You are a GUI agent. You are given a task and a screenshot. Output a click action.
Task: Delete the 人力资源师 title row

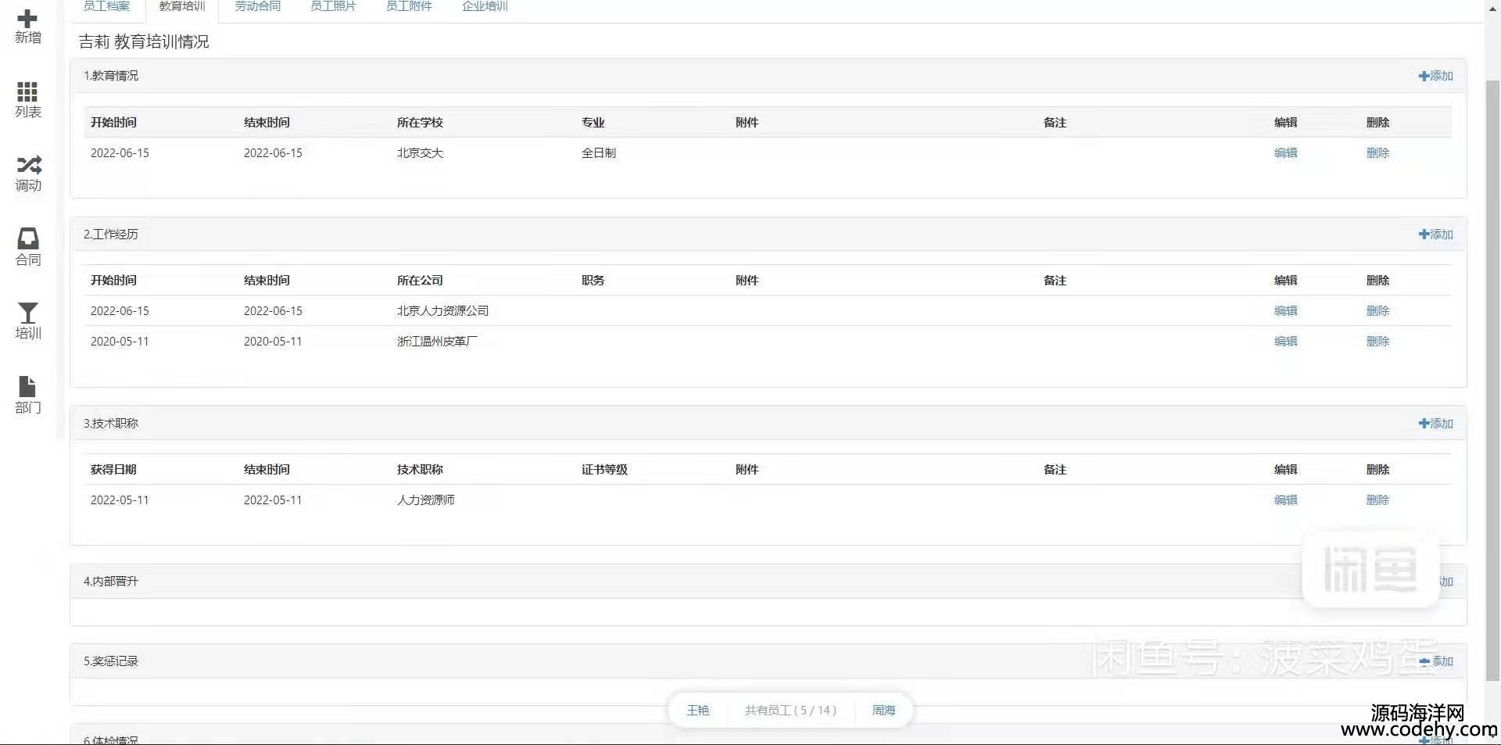click(1377, 500)
